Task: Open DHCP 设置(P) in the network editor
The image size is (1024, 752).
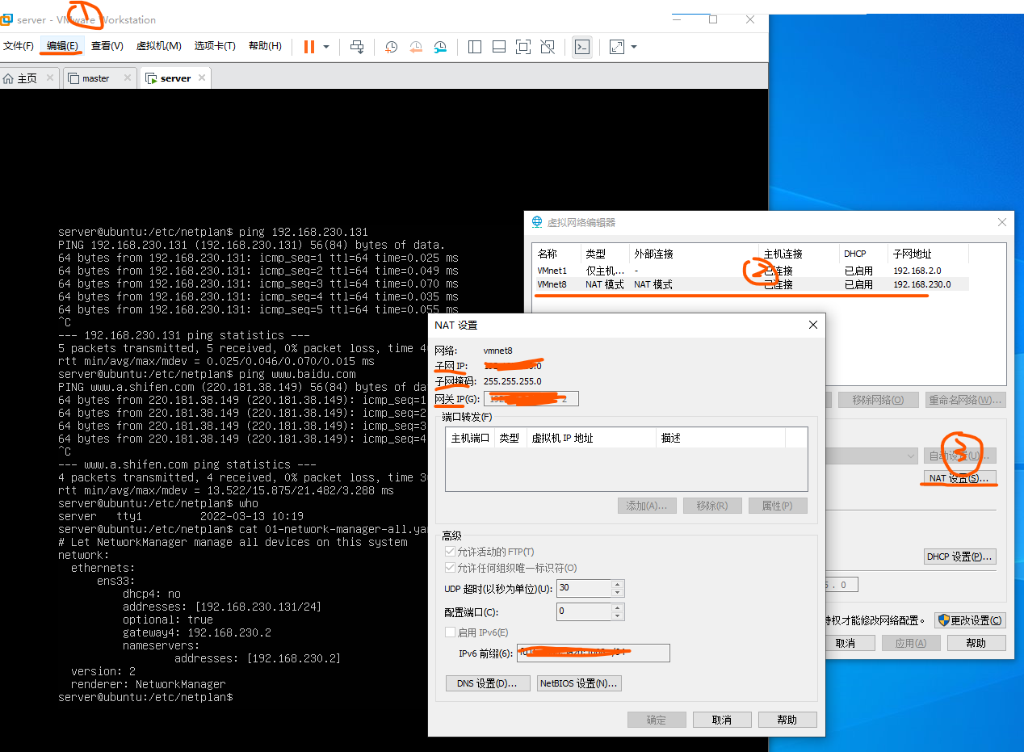Action: pyautogui.click(x=959, y=557)
